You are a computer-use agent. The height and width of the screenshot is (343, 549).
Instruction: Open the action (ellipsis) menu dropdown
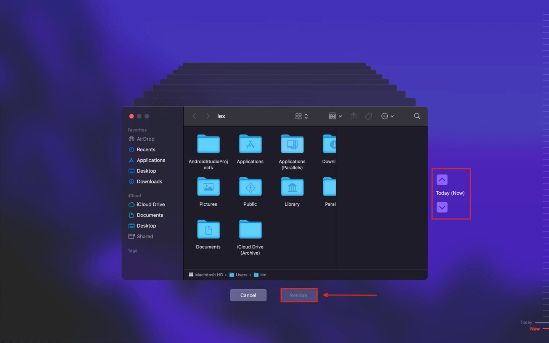click(x=388, y=116)
